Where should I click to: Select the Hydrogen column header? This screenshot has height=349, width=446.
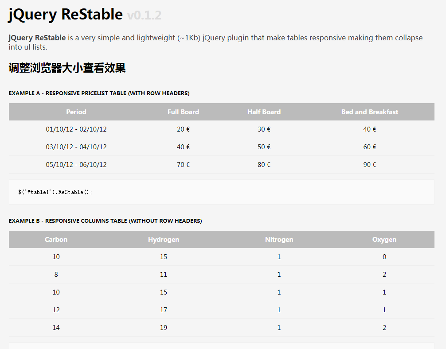(164, 240)
